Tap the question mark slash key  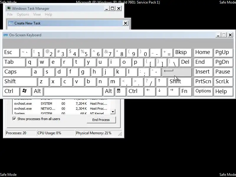point(150,82)
